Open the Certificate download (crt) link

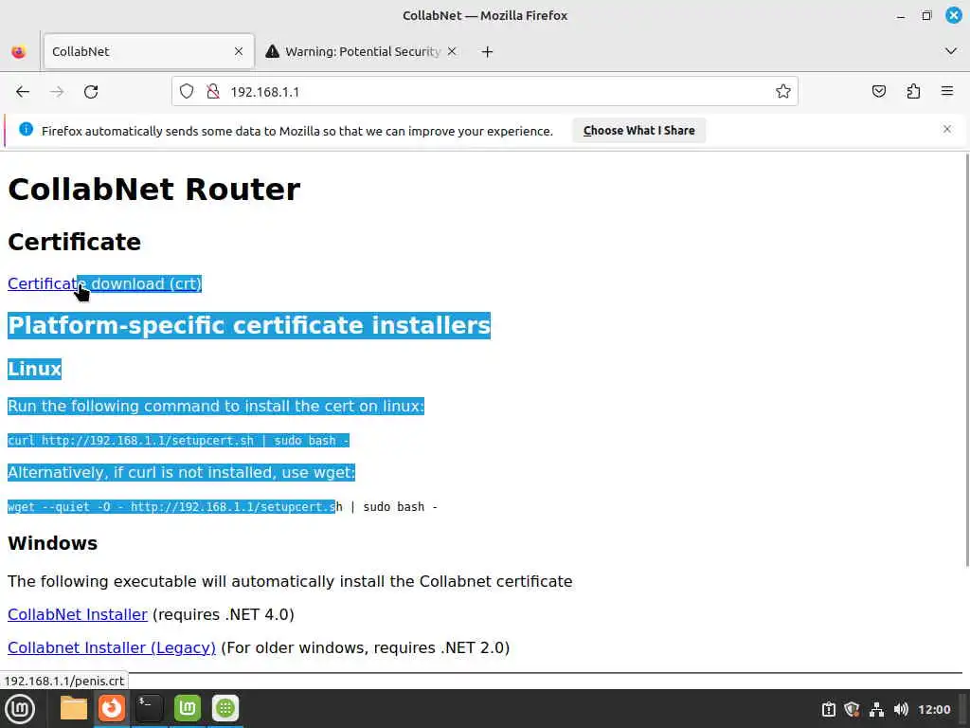(104, 283)
